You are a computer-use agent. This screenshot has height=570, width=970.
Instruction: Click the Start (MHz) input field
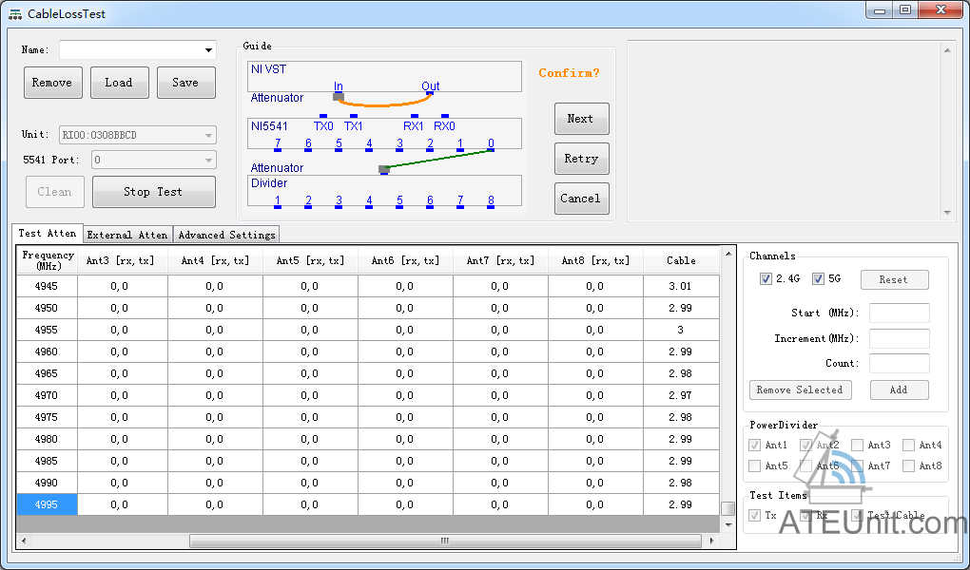tap(899, 313)
